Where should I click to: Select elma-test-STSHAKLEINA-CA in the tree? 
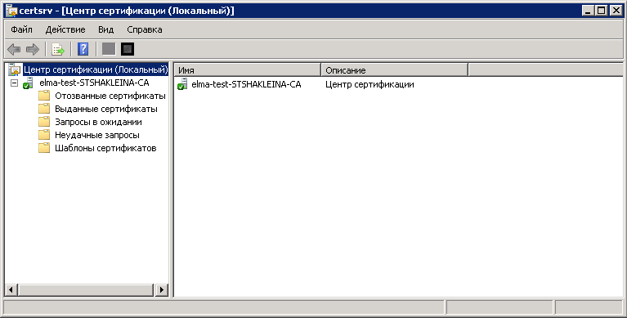[94, 83]
